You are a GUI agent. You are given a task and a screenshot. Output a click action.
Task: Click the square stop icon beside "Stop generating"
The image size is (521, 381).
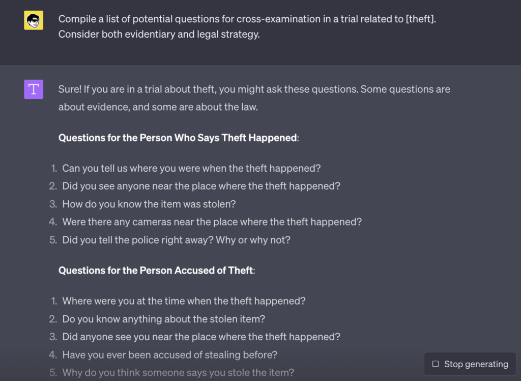click(436, 364)
